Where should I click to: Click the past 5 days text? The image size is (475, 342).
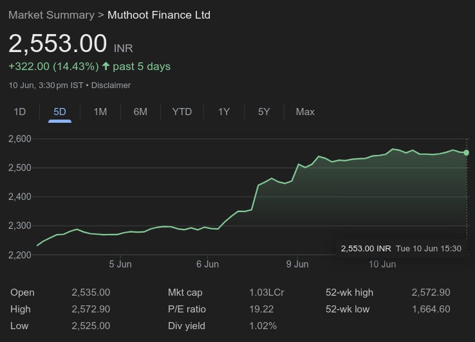click(142, 66)
